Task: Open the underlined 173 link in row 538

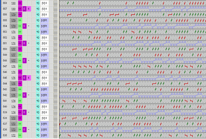Action: 13,118
